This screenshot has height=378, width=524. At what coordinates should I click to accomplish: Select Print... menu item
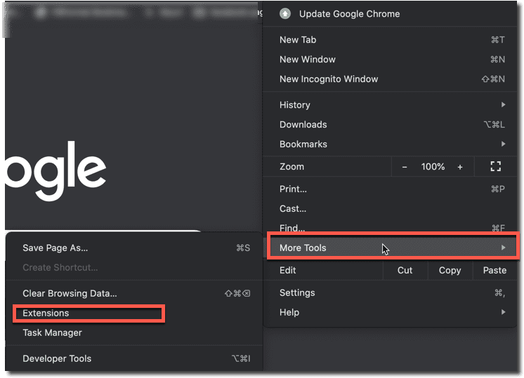point(390,189)
